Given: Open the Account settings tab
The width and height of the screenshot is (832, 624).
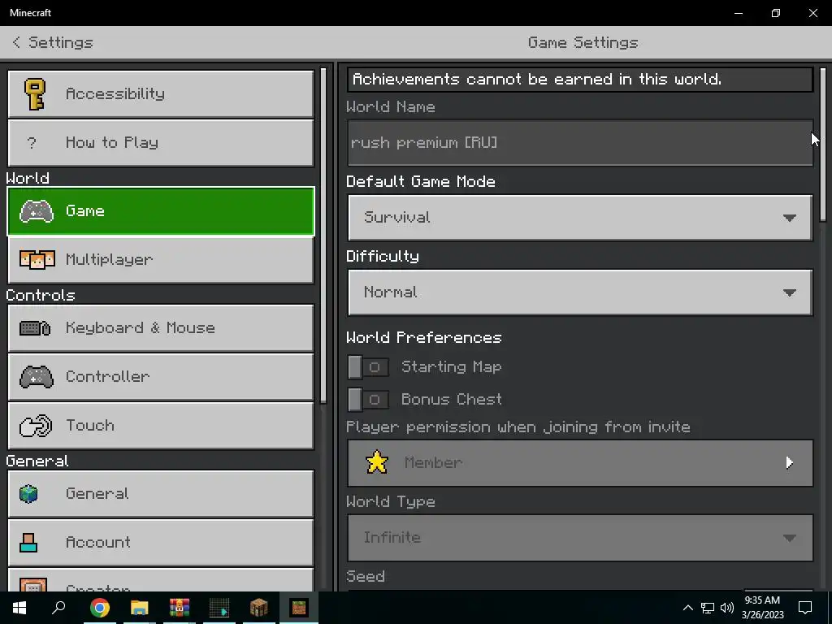Looking at the screenshot, I should tap(161, 542).
